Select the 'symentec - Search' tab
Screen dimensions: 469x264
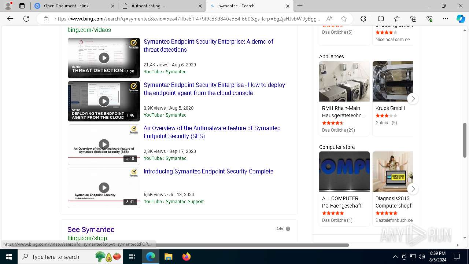coord(249,6)
